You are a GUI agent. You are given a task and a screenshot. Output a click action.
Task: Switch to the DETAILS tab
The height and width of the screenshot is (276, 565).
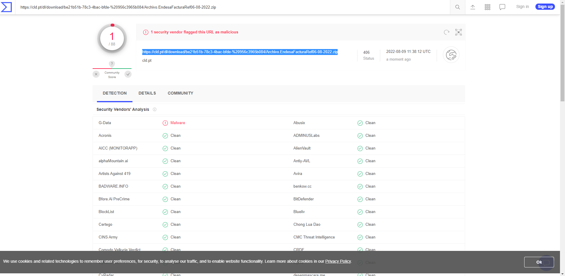(x=147, y=93)
